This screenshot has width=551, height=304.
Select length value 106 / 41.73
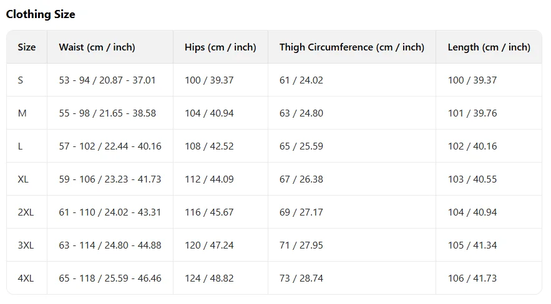click(x=472, y=278)
